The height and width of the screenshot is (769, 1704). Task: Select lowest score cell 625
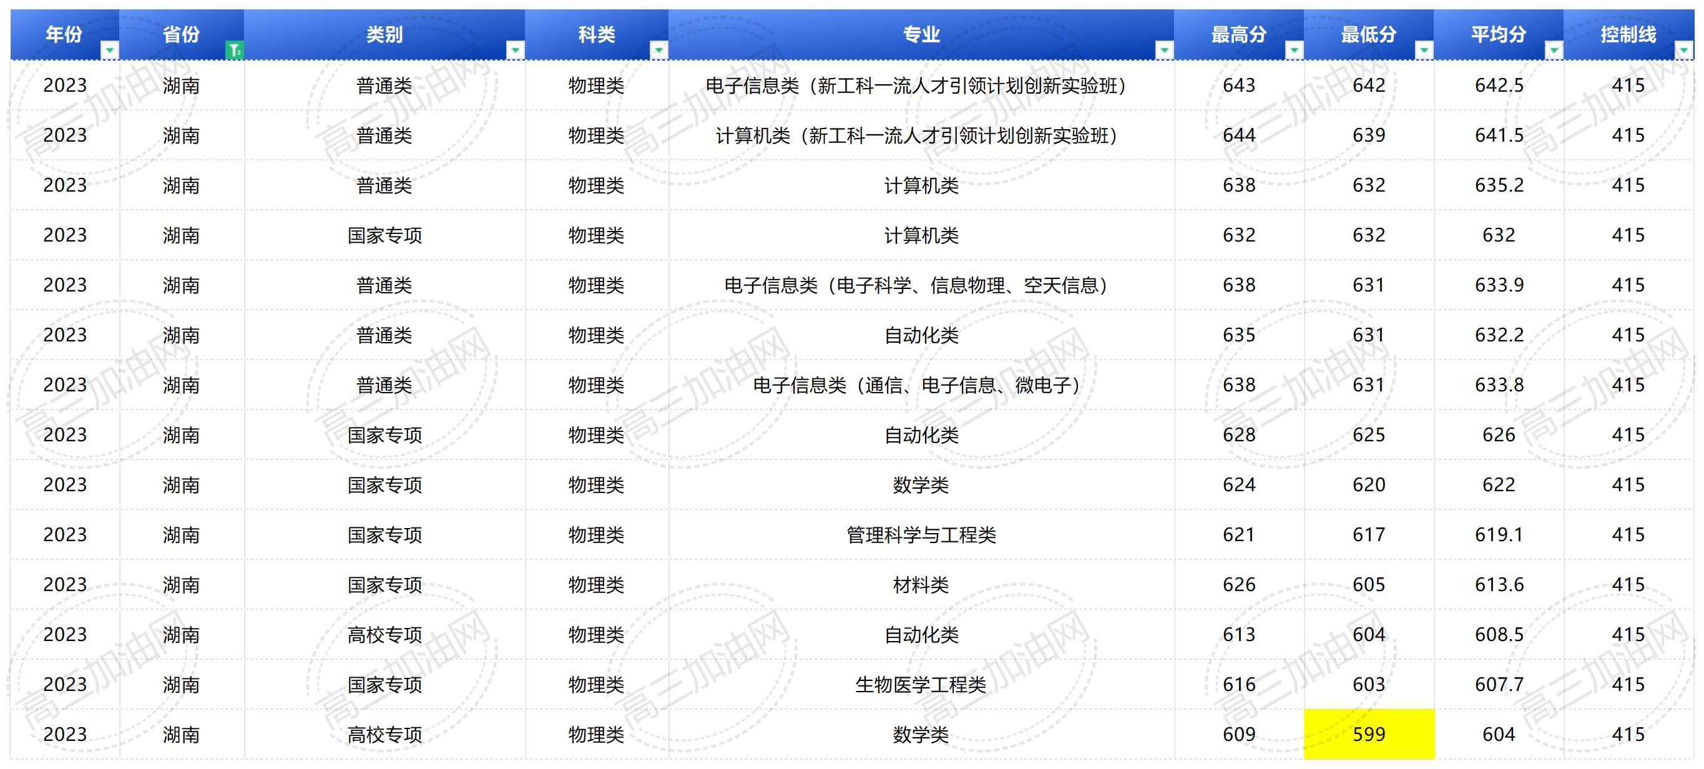pos(1369,434)
